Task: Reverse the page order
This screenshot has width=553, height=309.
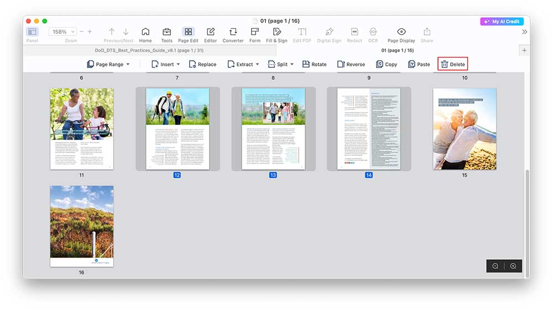Action: pos(351,64)
